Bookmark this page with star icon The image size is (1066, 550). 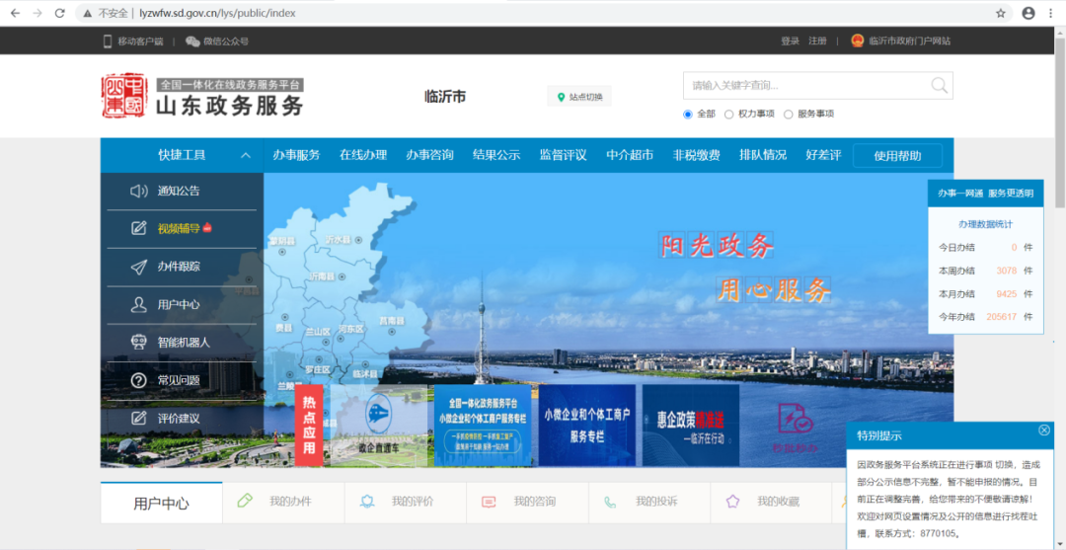[x=1000, y=13]
